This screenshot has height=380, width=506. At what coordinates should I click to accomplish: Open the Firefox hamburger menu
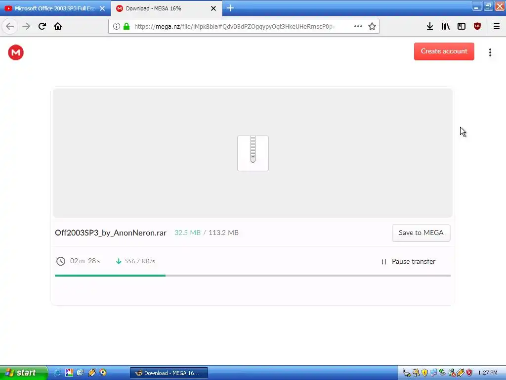tap(497, 27)
